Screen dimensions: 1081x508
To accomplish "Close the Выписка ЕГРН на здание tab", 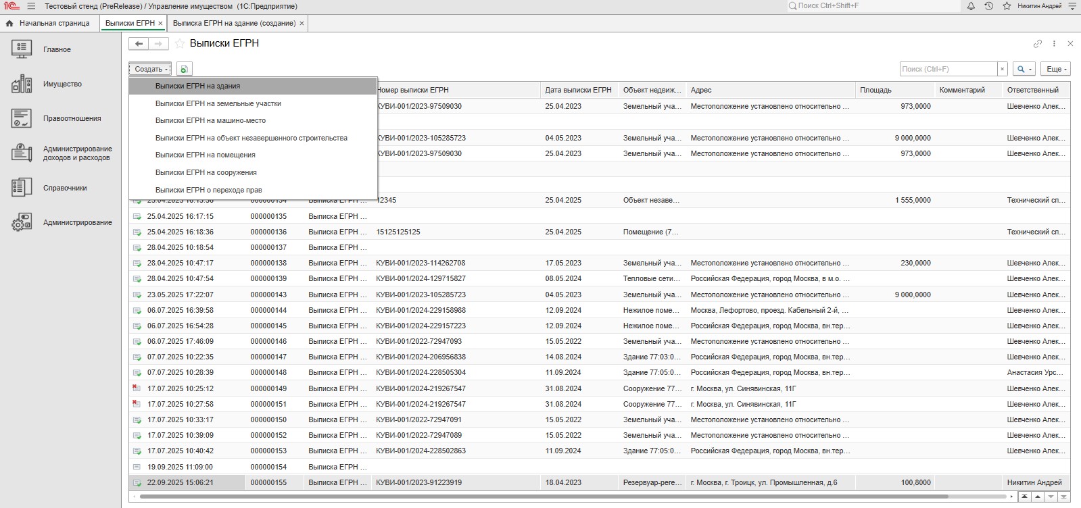I will point(302,23).
